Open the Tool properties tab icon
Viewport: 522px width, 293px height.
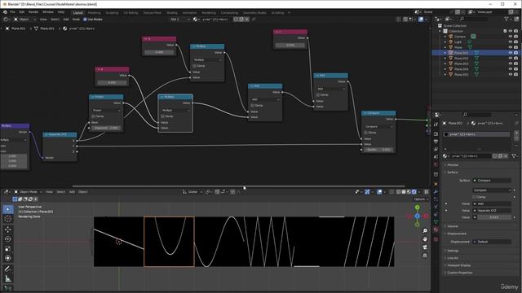point(436,125)
